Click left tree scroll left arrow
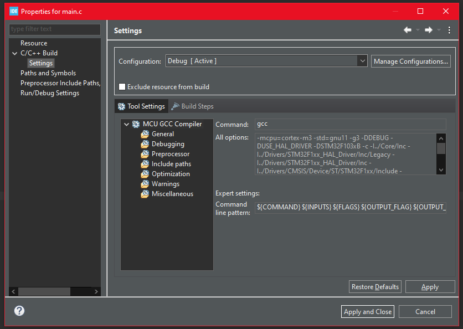Viewport: 463px width, 329px height. point(13,291)
